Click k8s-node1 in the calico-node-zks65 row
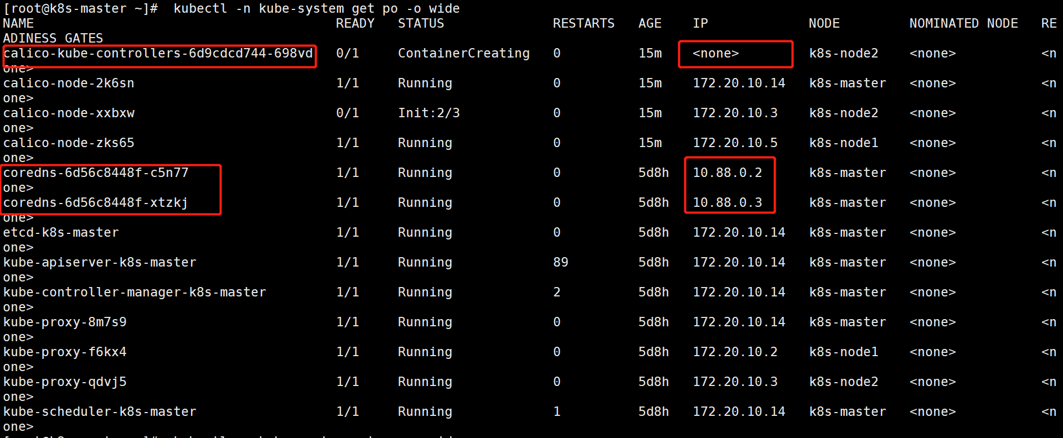1063x438 pixels. click(844, 143)
